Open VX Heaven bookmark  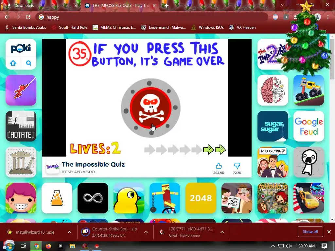(242, 27)
